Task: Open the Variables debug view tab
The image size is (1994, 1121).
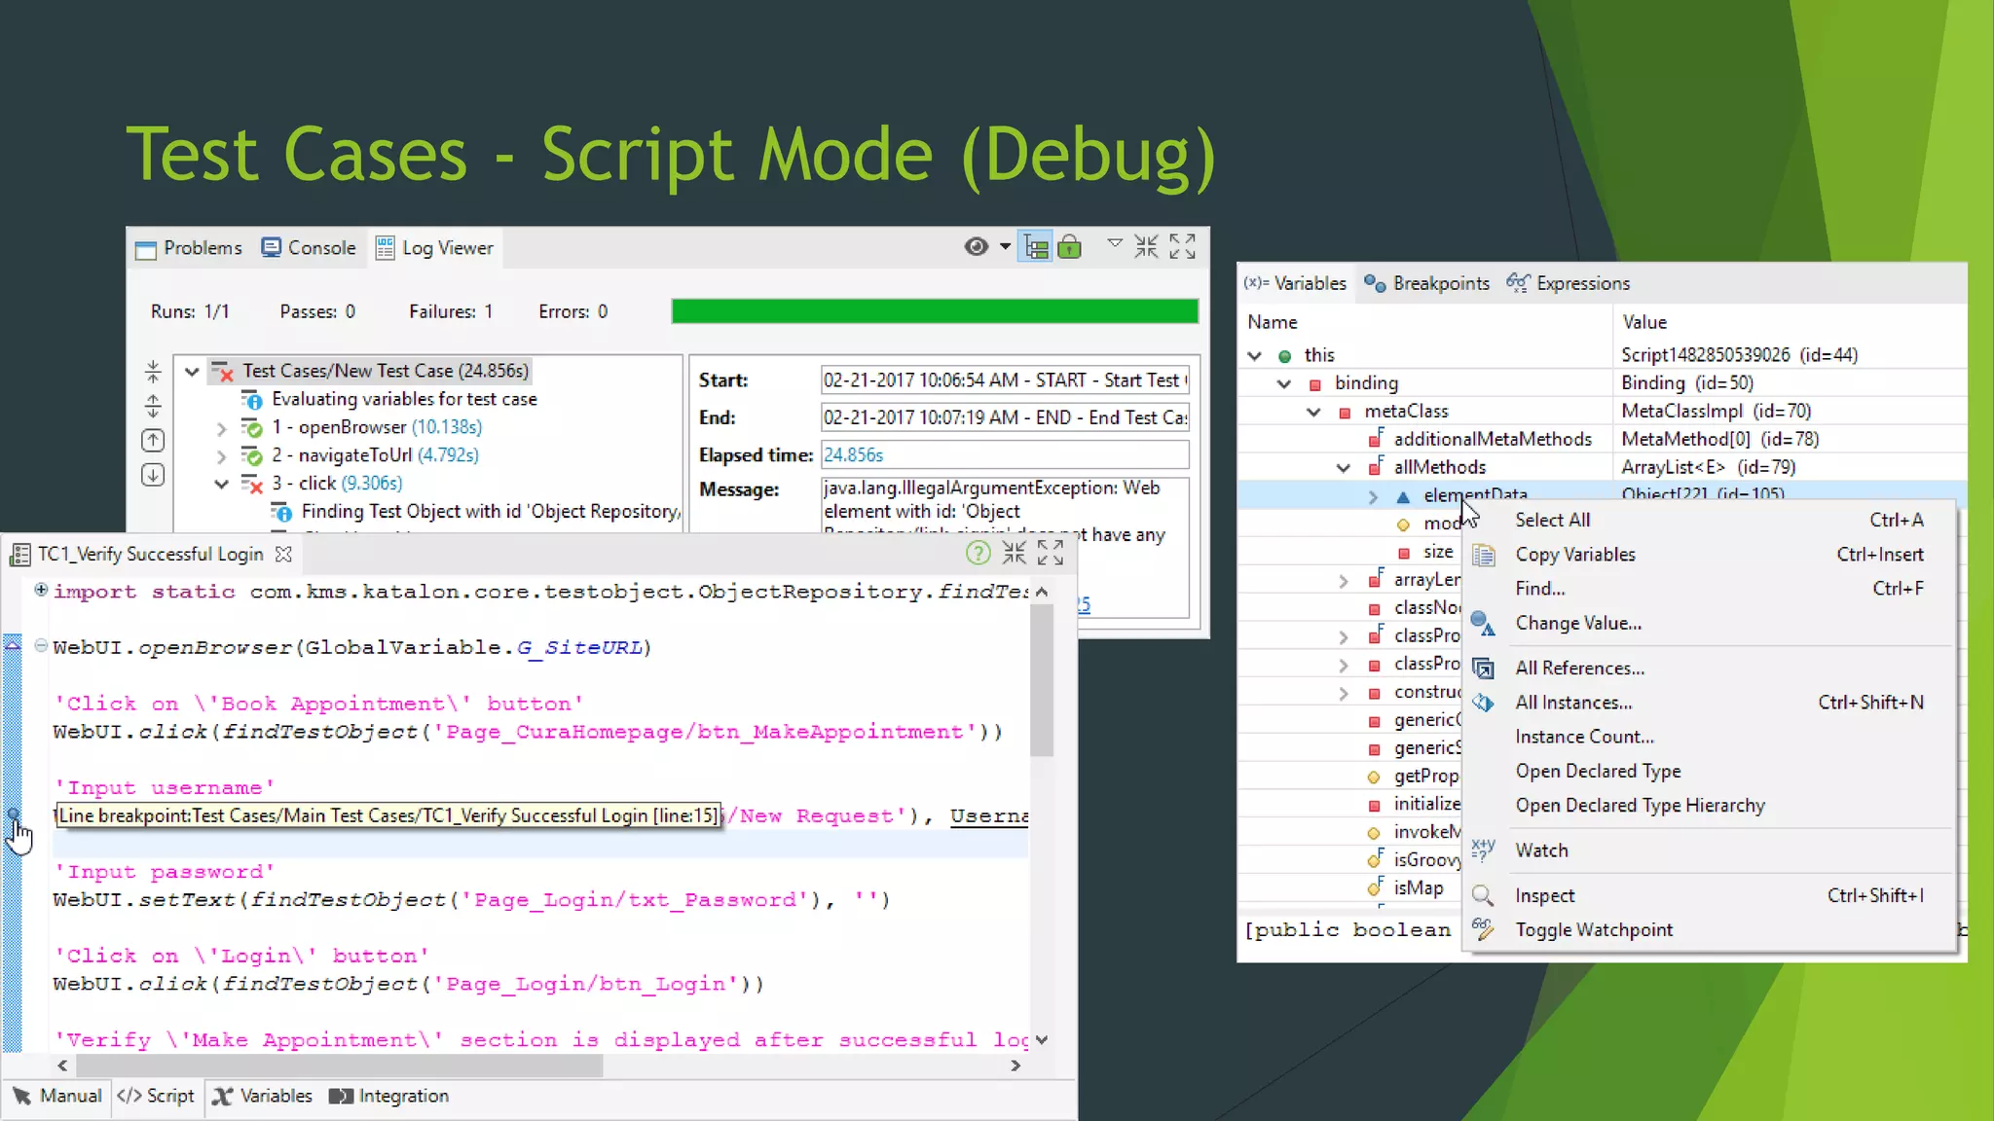Action: click(x=1295, y=283)
